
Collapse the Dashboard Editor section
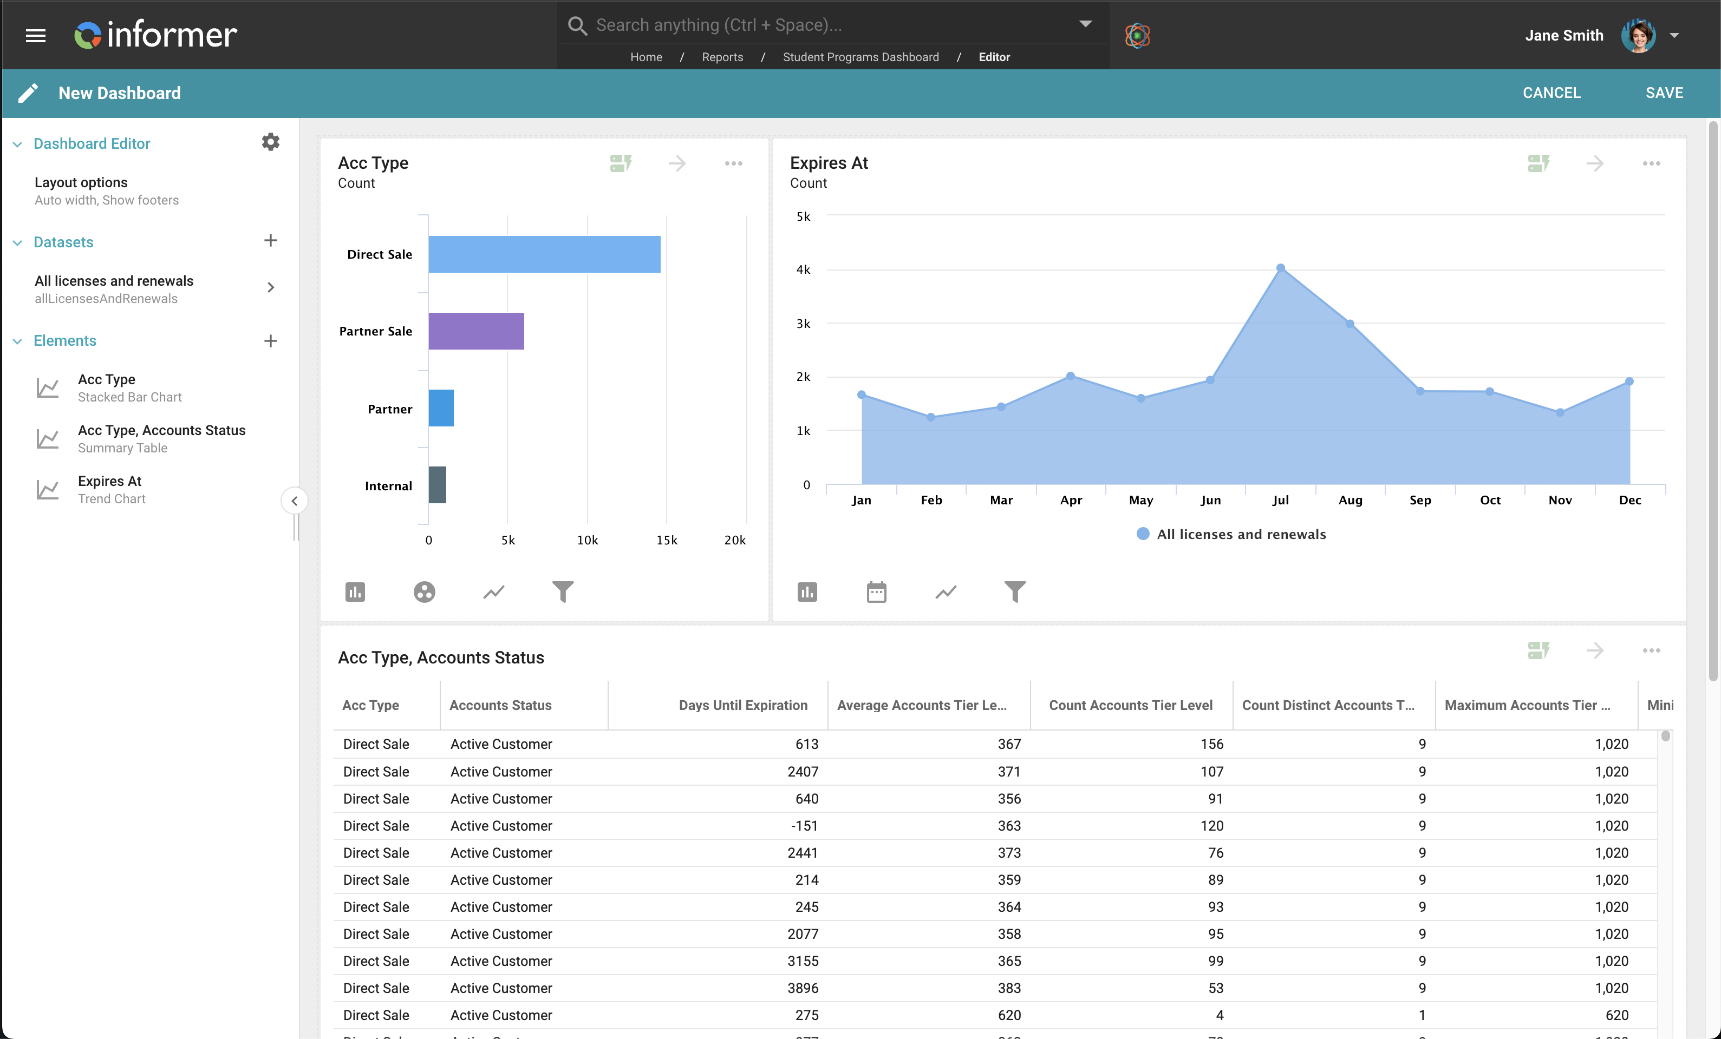coord(17,144)
